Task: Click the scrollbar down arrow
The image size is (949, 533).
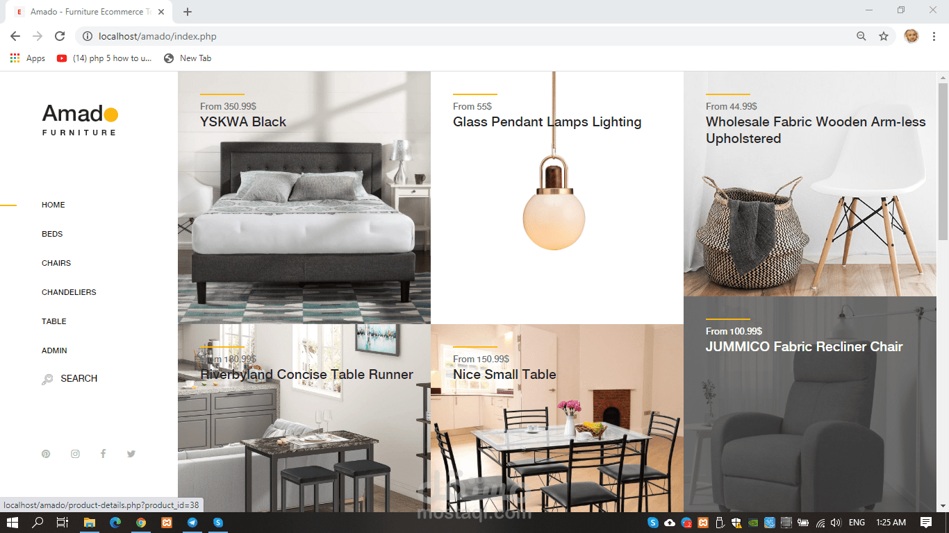Action: [x=943, y=506]
